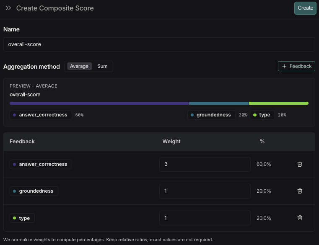
Task: Focus the type weight input
Action: 205,218
